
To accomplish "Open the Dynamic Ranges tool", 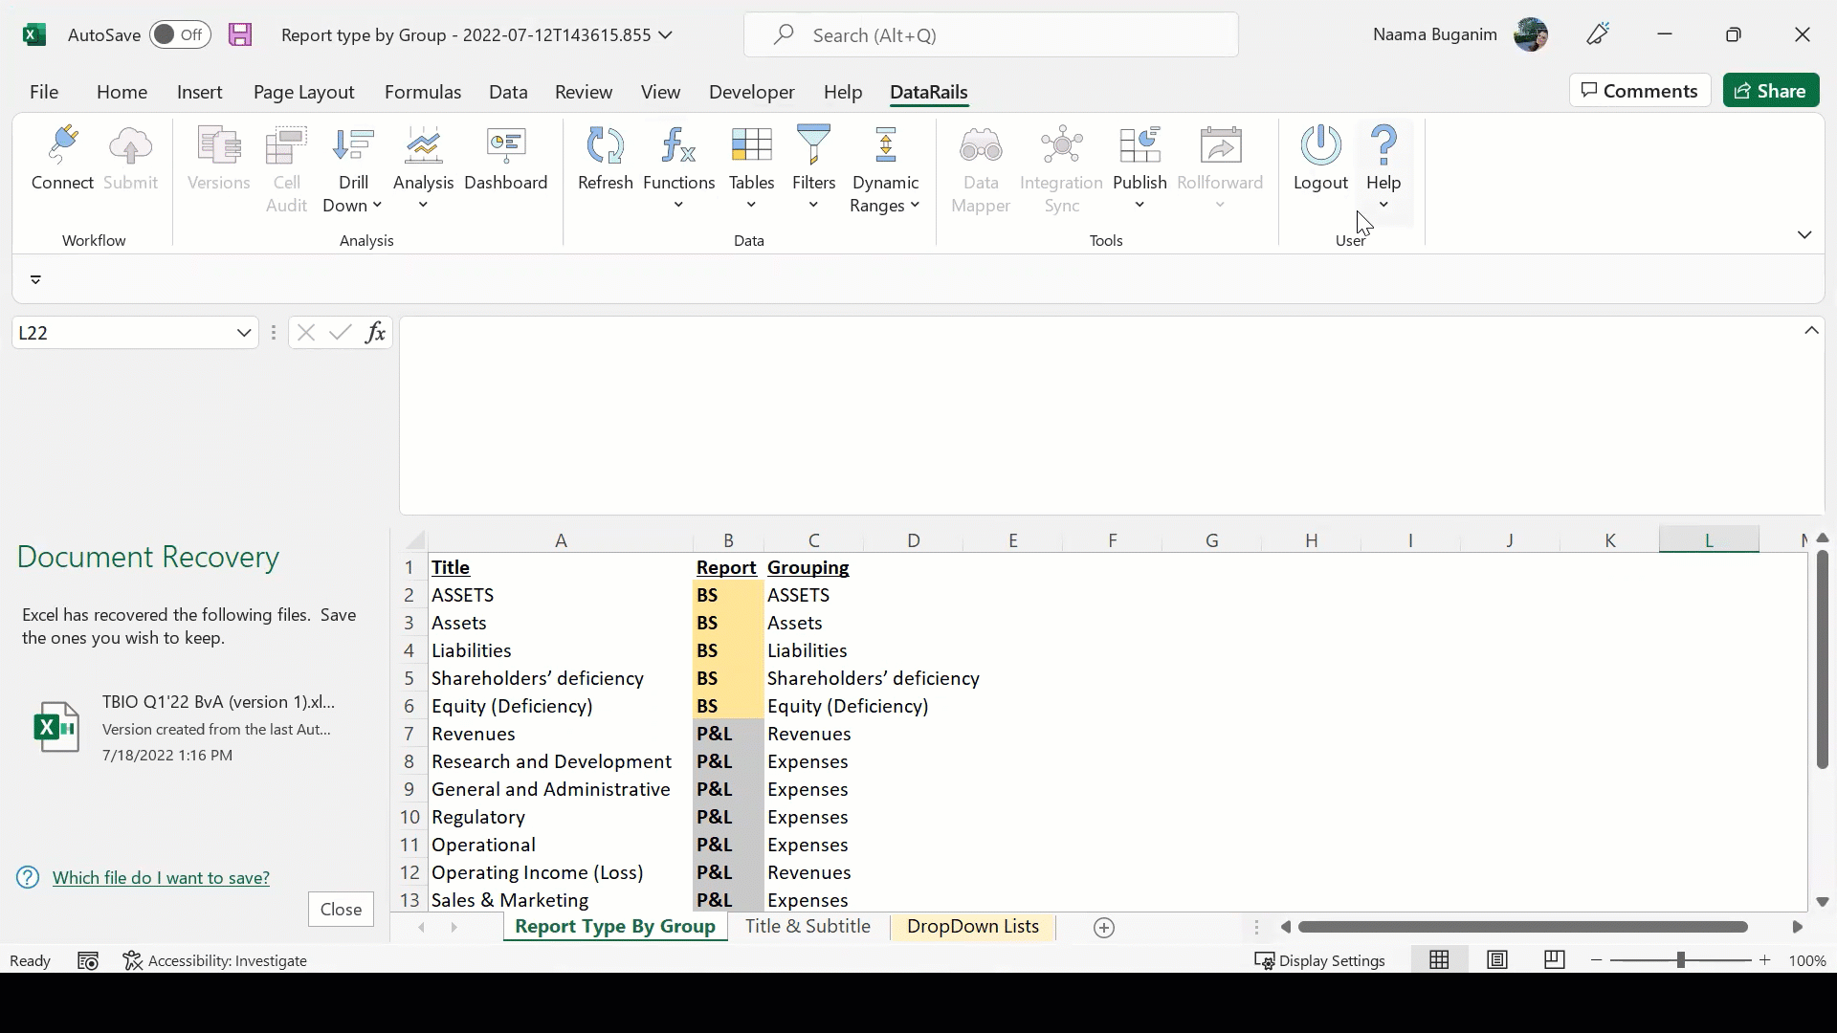I will pyautogui.click(x=885, y=169).
